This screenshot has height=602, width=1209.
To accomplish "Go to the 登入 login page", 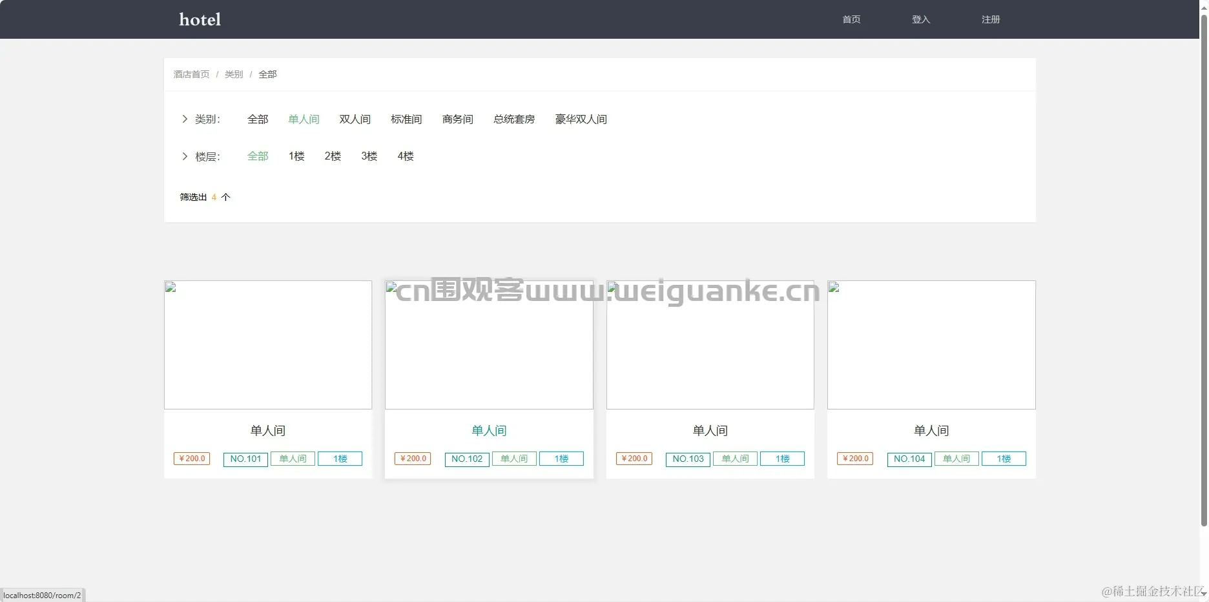I will click(921, 19).
